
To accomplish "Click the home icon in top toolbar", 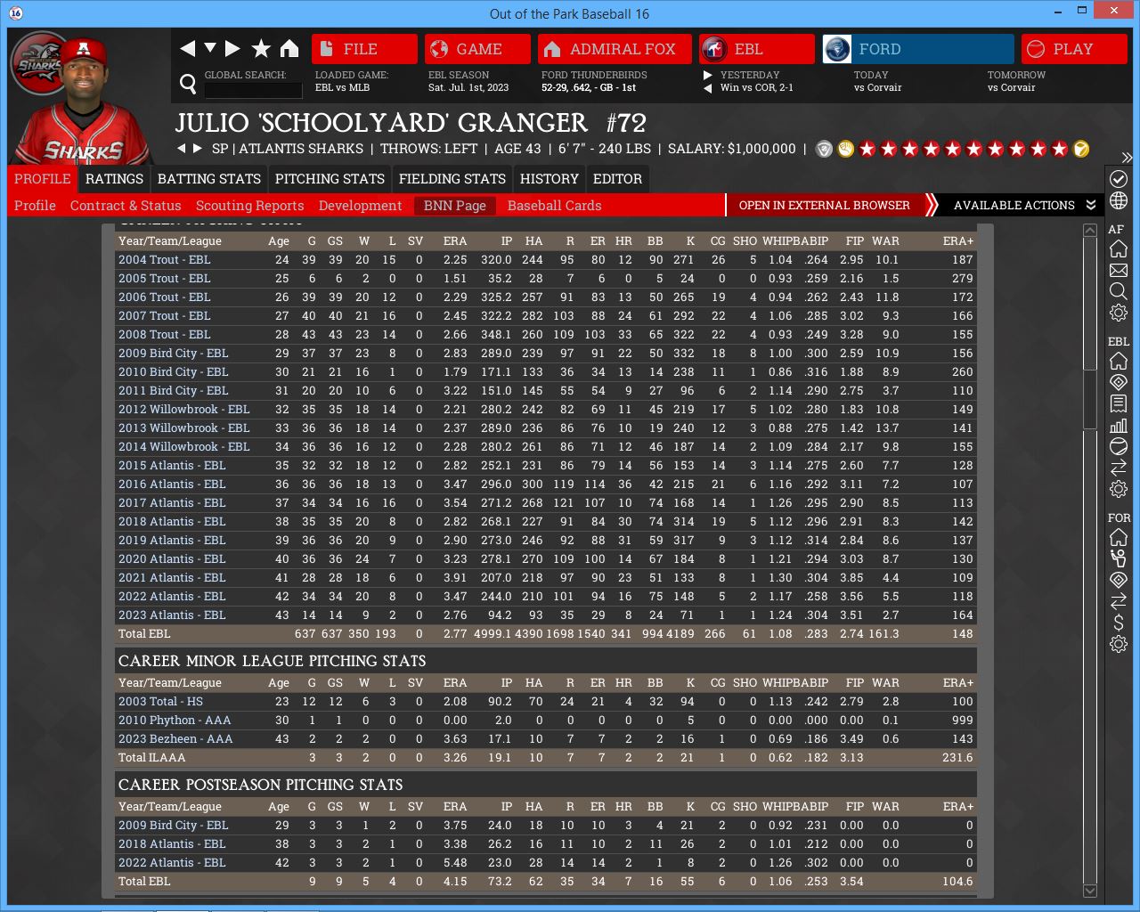I will (289, 49).
